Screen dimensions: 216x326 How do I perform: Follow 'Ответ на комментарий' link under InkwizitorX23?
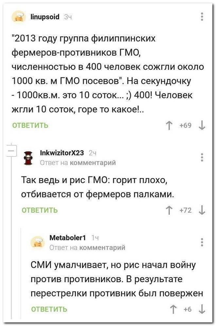(x=78, y=162)
